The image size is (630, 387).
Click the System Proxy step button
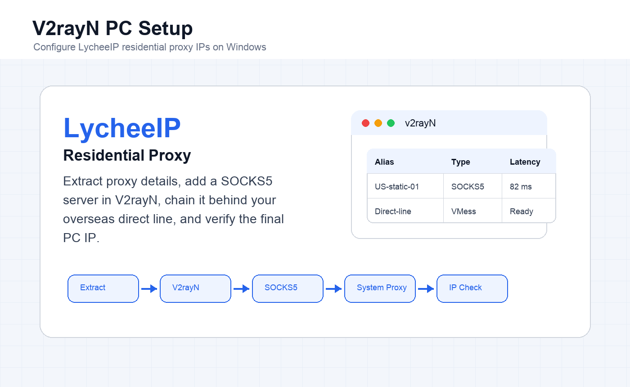(380, 288)
